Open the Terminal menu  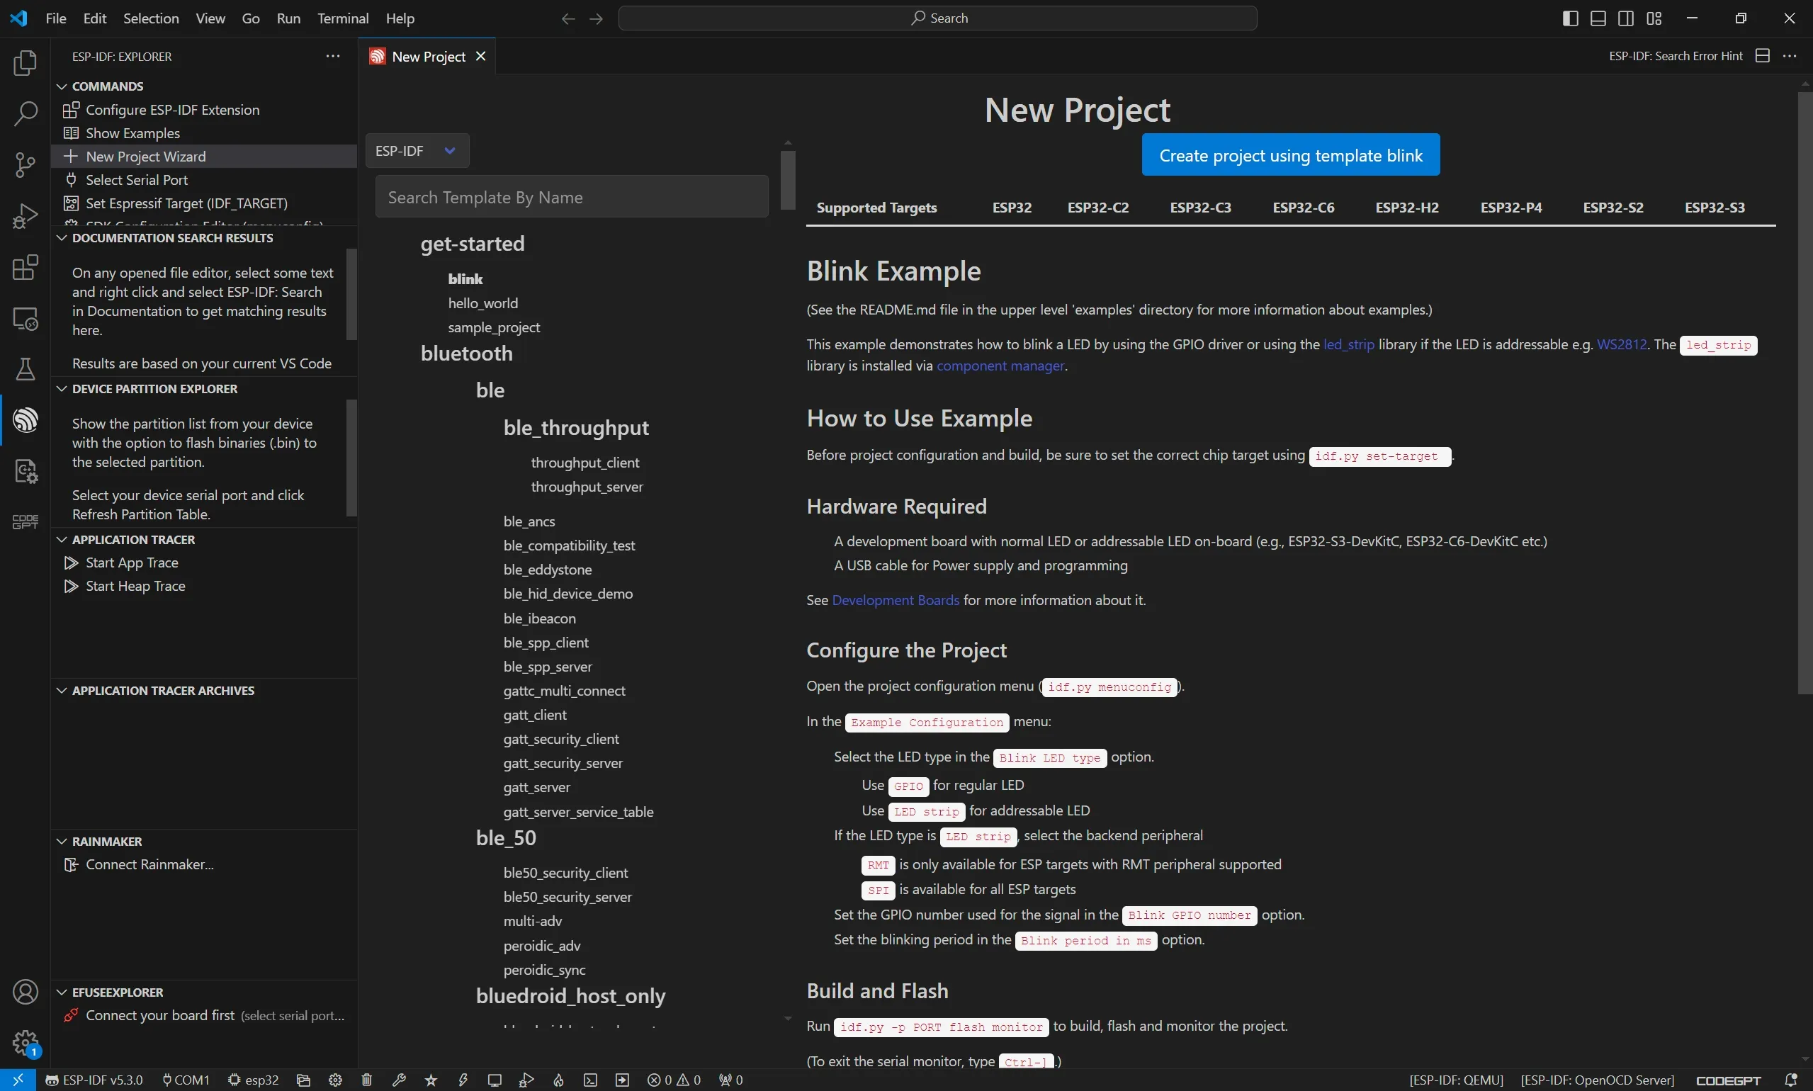[343, 18]
